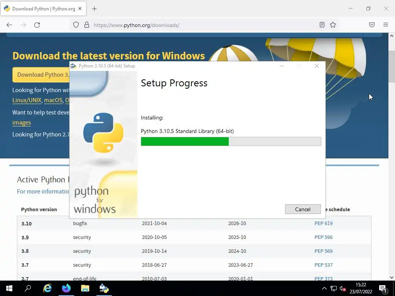The width and height of the screenshot is (395, 296).
Task: Open File Explorer from the taskbar
Action: 85,288
